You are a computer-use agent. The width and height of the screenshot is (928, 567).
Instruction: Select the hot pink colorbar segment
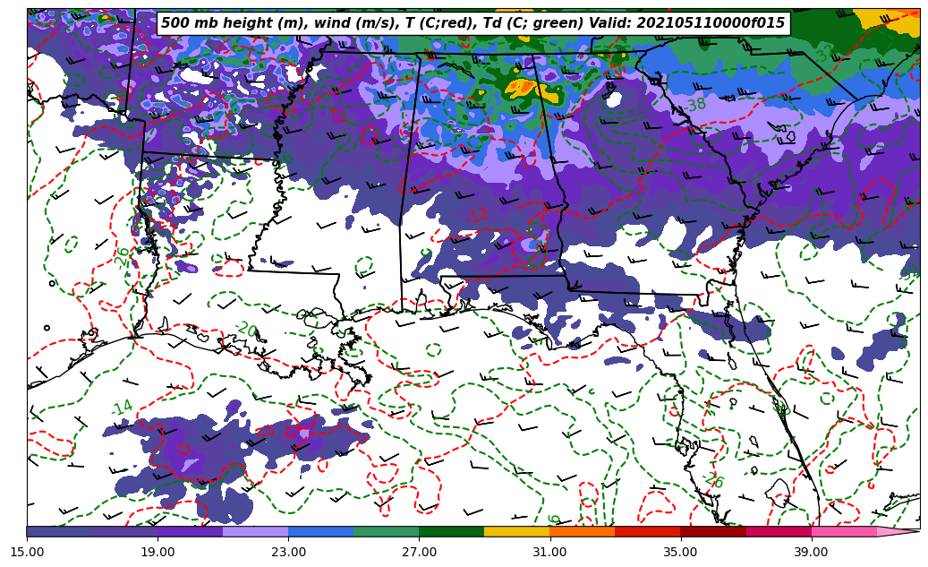pyautogui.click(x=843, y=531)
